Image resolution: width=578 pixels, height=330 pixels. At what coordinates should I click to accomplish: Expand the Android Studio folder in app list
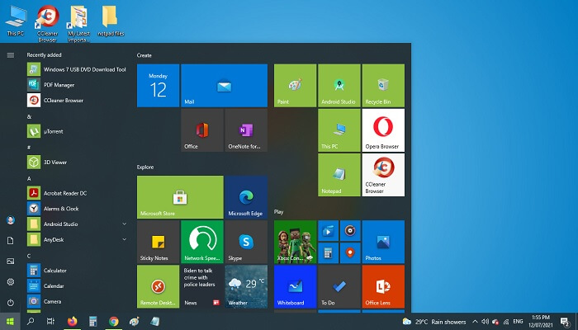124,224
